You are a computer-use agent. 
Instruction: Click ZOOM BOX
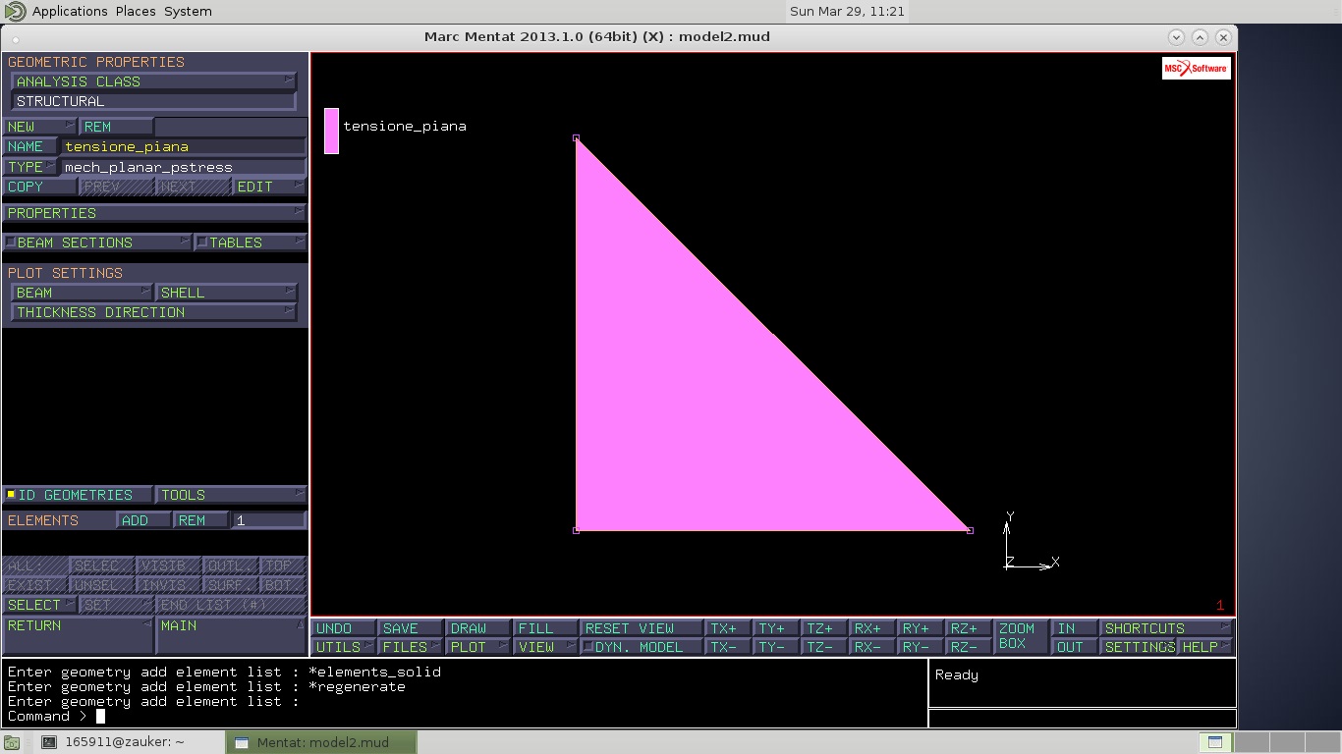pos(1021,636)
